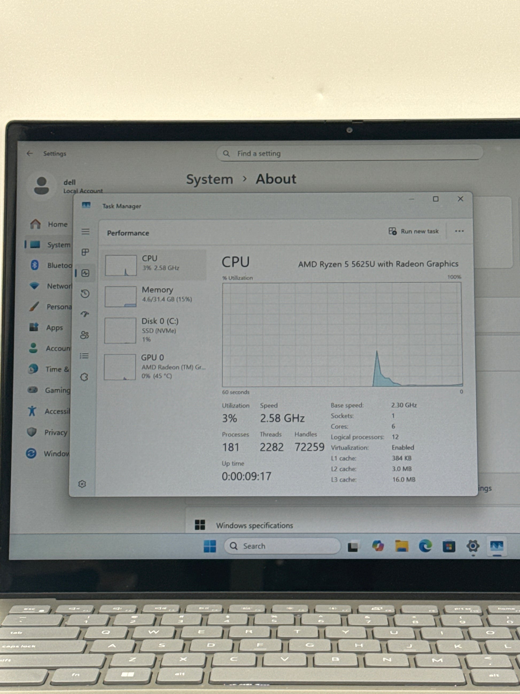The width and height of the screenshot is (520, 694).
Task: Open App history page icon
Action: (x=85, y=294)
